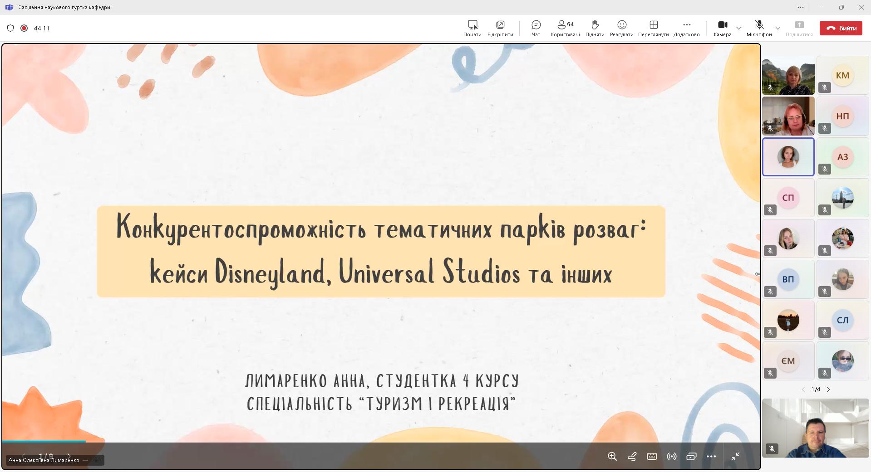Show the participants list (Користувачі)
This screenshot has height=472, width=871.
(x=565, y=28)
